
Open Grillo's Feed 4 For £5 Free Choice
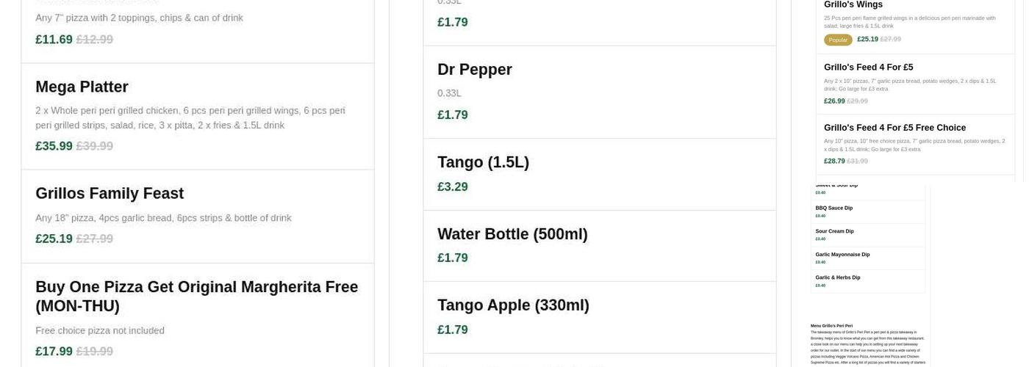[x=894, y=128]
